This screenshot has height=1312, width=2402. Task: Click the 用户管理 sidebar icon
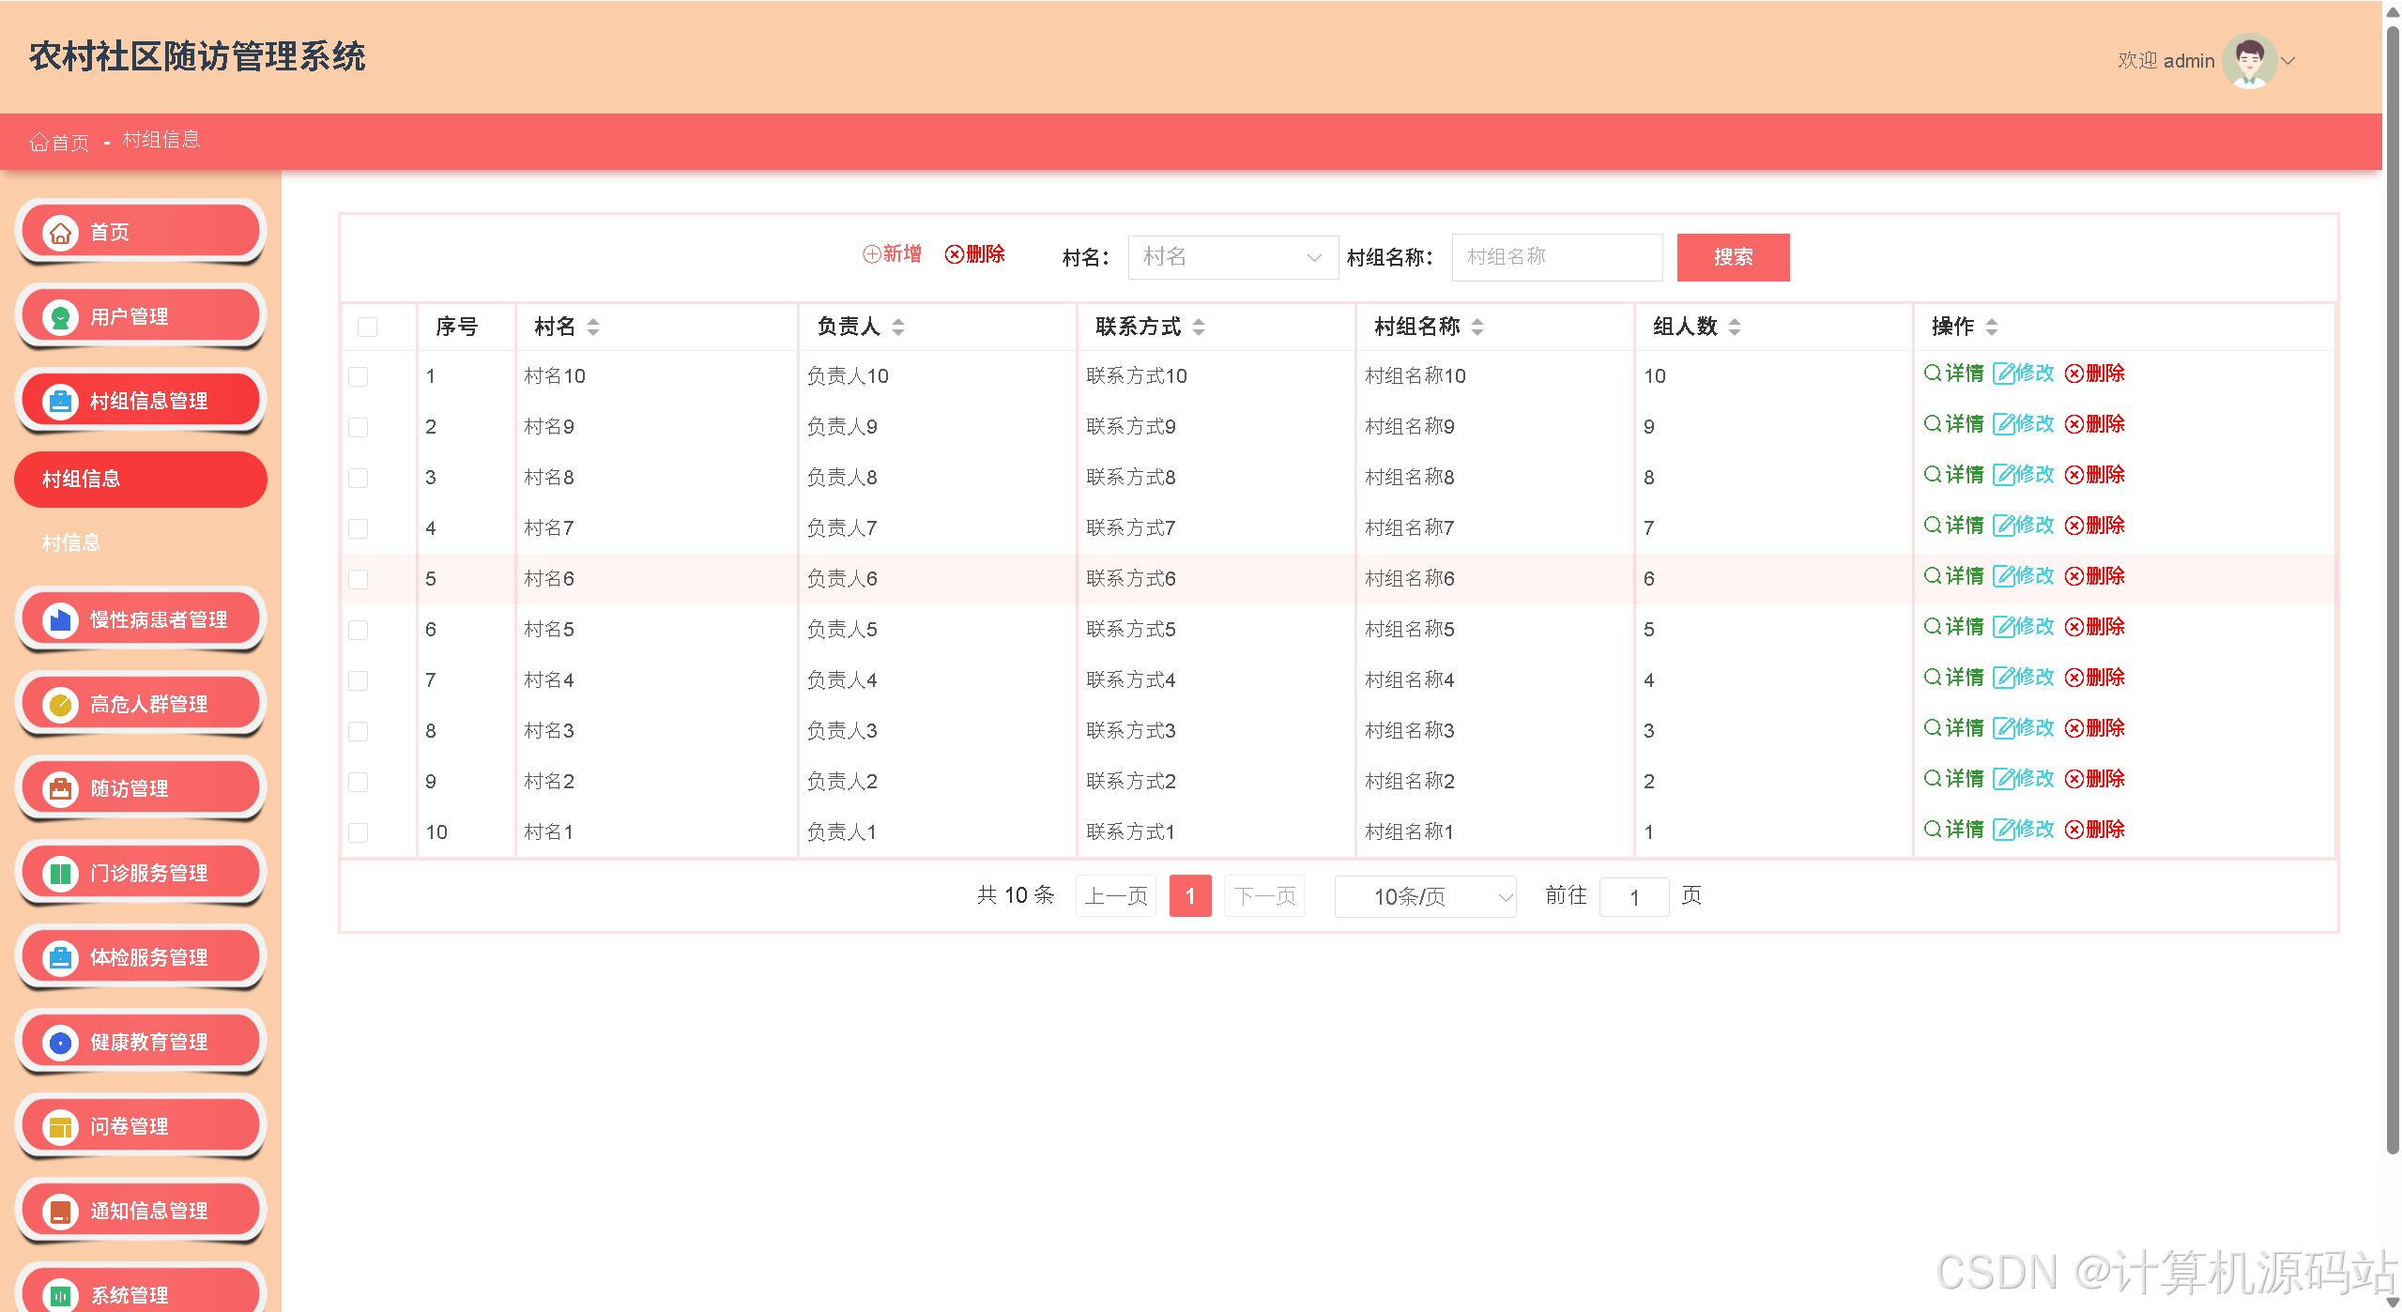[x=60, y=317]
